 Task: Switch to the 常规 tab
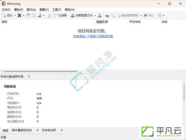(x=6, y=130)
